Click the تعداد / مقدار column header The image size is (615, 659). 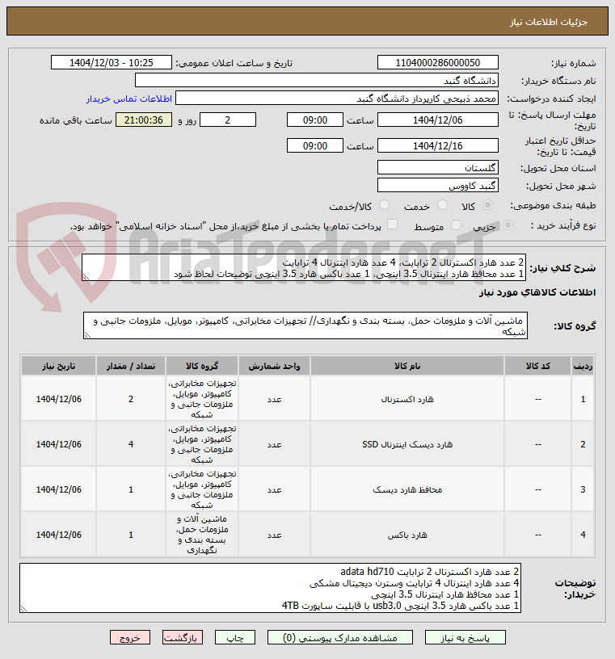[131, 366]
